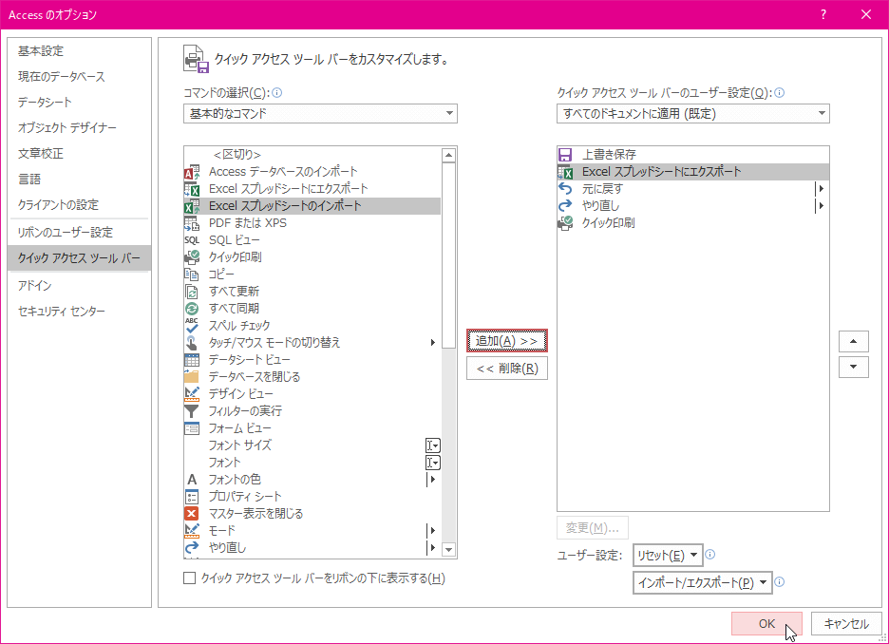Expand 元に戻す split arrow in right list
The width and height of the screenshot is (889, 644).
[x=821, y=189]
